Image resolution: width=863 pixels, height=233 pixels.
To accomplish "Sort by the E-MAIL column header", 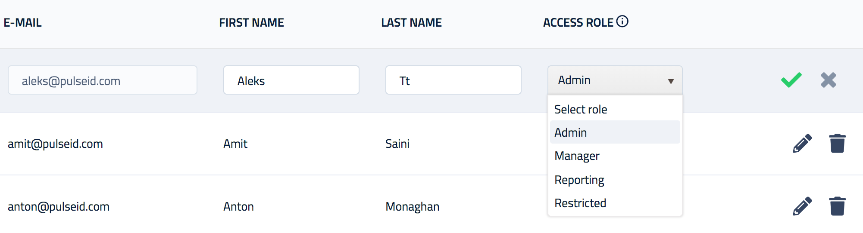I will coord(23,23).
